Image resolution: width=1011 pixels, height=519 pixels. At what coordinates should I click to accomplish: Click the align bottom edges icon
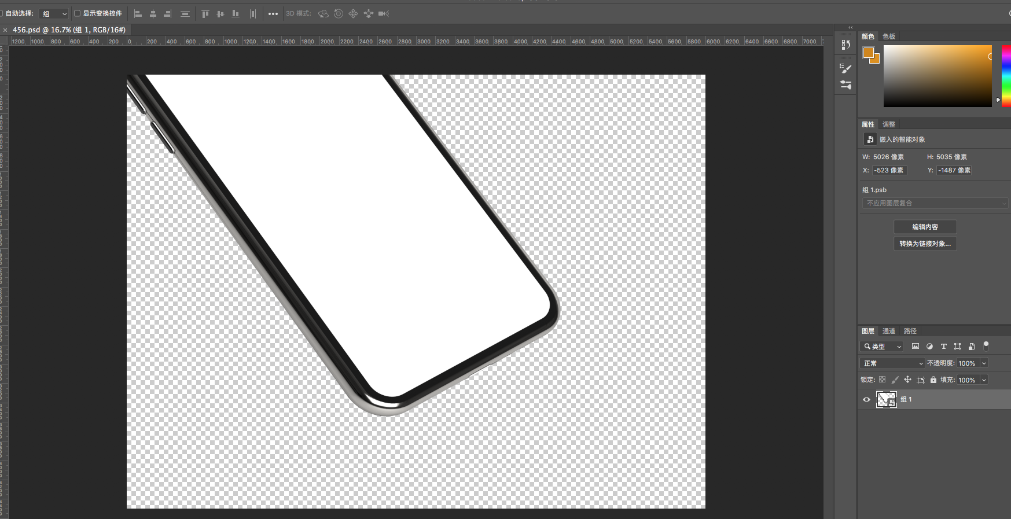click(235, 14)
